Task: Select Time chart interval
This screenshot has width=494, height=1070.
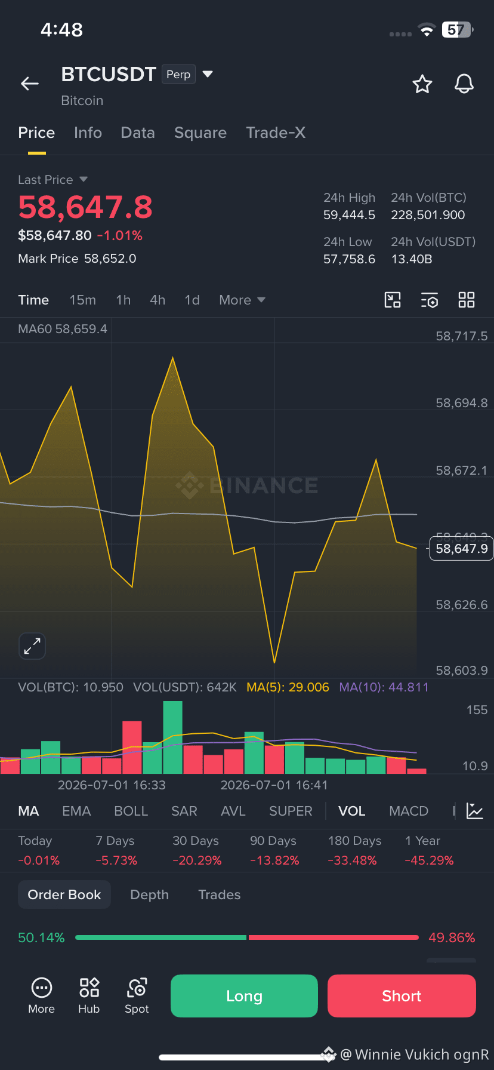Action: [x=33, y=300]
